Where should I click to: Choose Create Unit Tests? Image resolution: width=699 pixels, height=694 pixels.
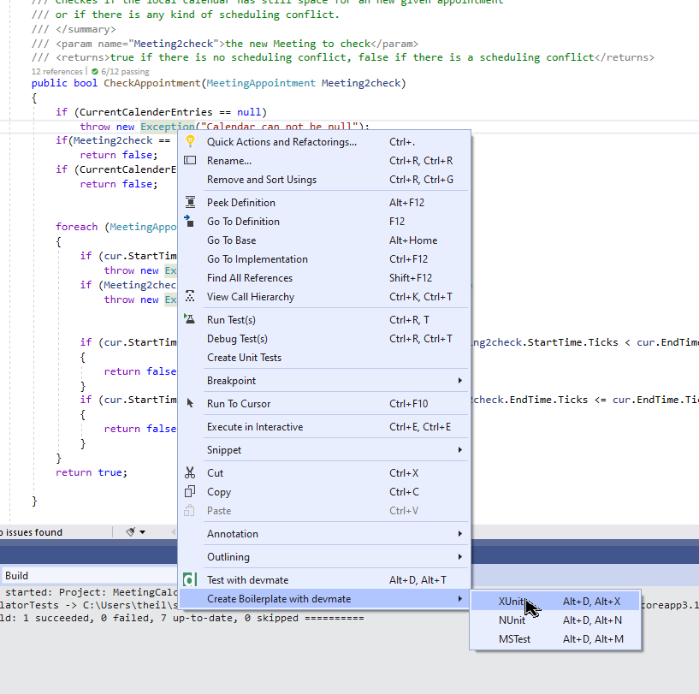(324, 357)
